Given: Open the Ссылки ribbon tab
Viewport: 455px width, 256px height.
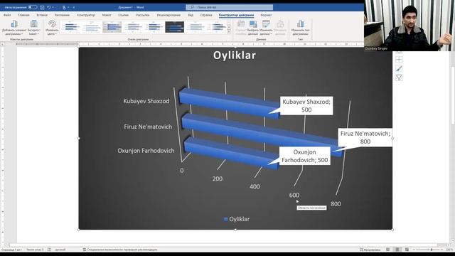Looking at the screenshot, I should (123, 15).
